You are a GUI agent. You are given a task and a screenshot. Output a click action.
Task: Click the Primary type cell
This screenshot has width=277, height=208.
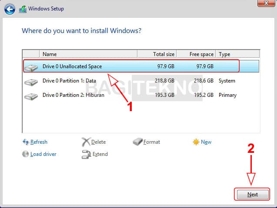pyautogui.click(x=227, y=95)
